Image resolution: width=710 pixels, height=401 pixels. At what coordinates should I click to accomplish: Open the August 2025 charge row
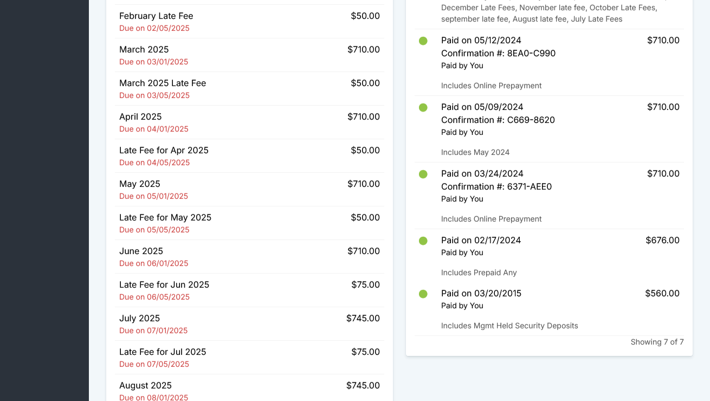(249, 390)
